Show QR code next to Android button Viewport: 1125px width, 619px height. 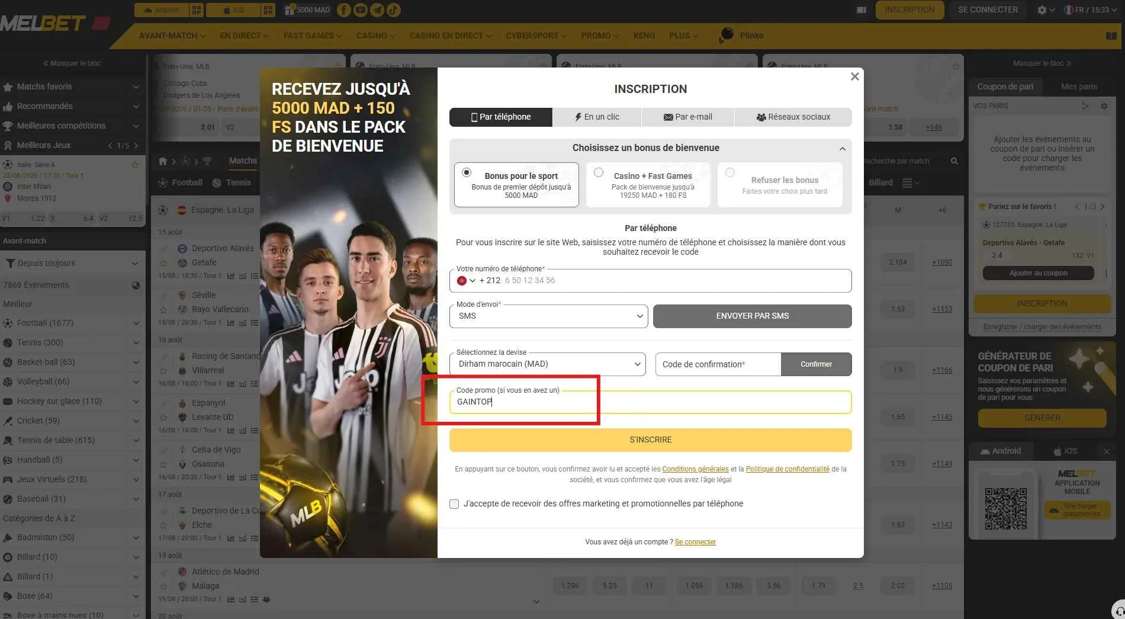pyautogui.click(x=196, y=10)
